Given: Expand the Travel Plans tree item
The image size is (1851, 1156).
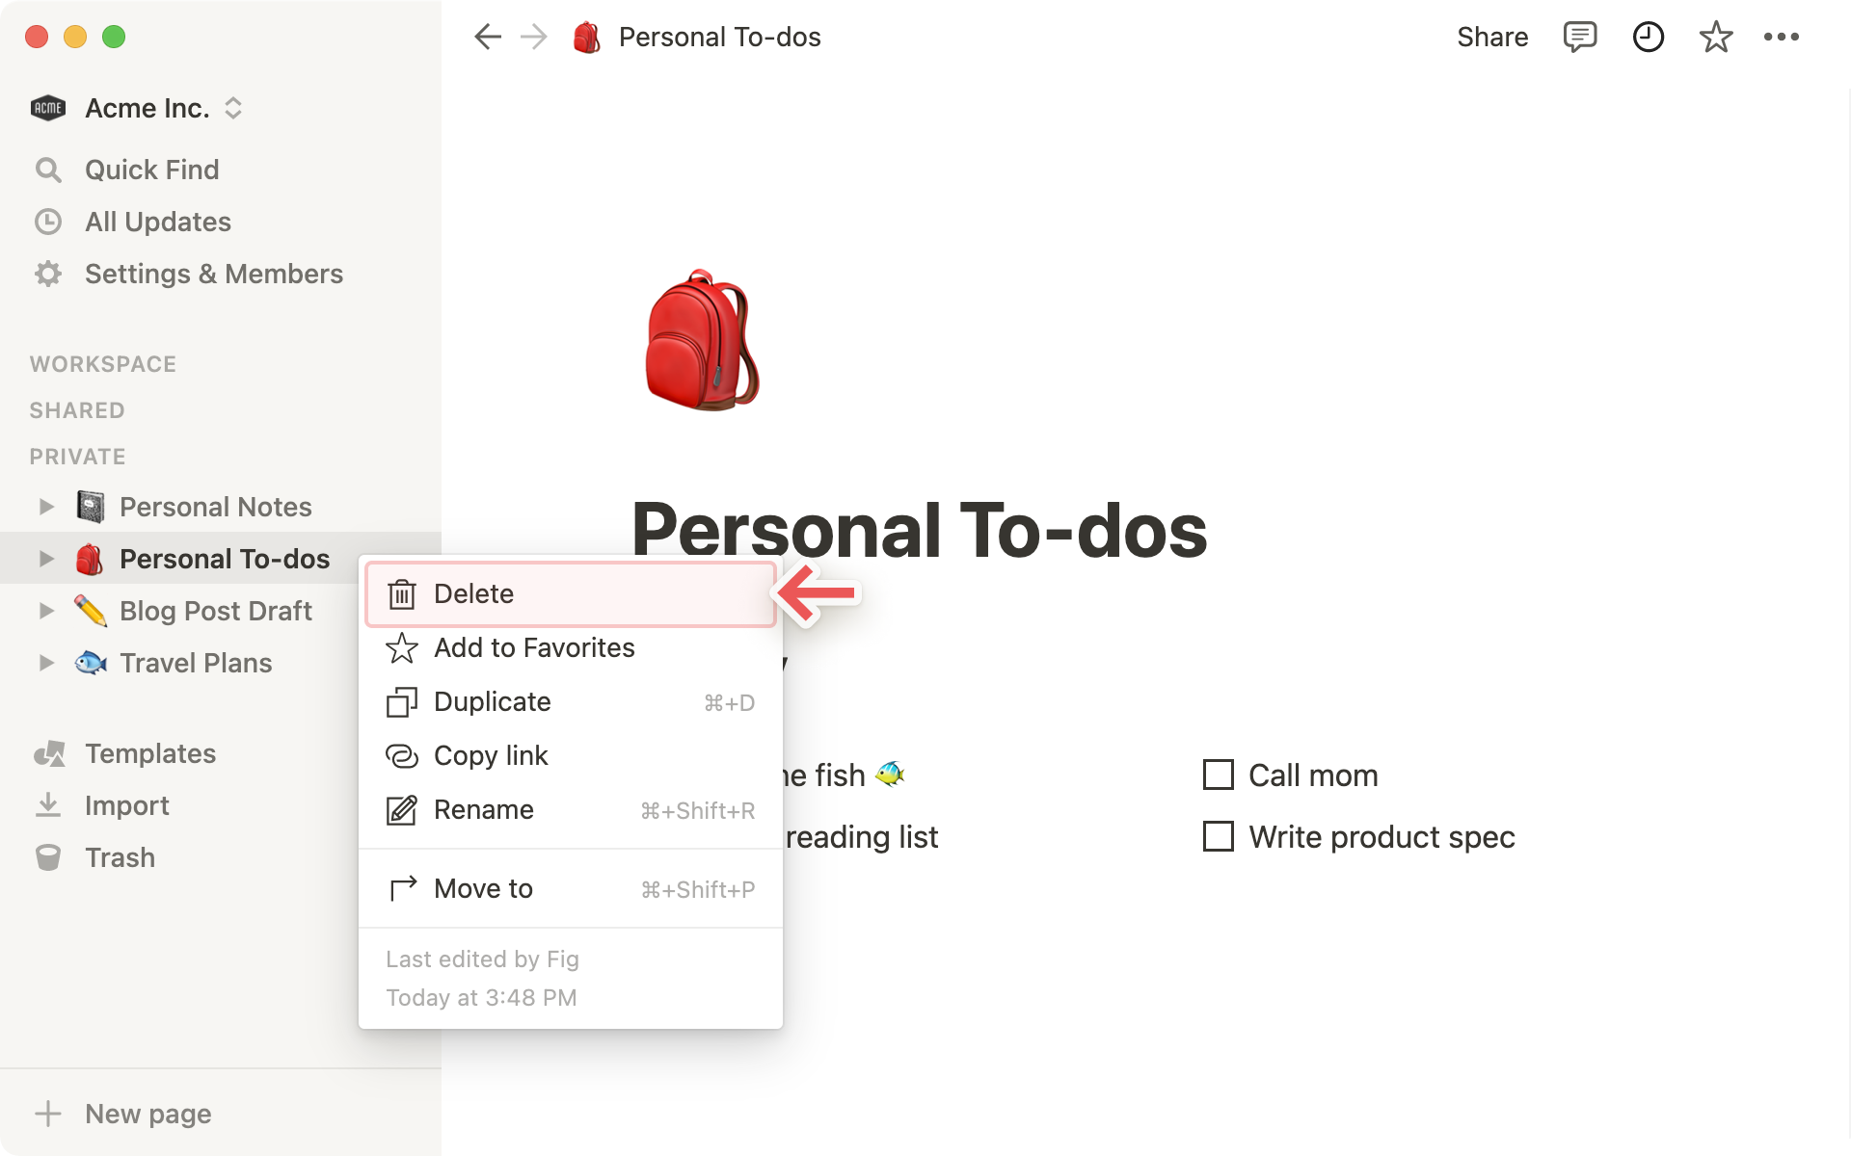Looking at the screenshot, I should tap(46, 662).
